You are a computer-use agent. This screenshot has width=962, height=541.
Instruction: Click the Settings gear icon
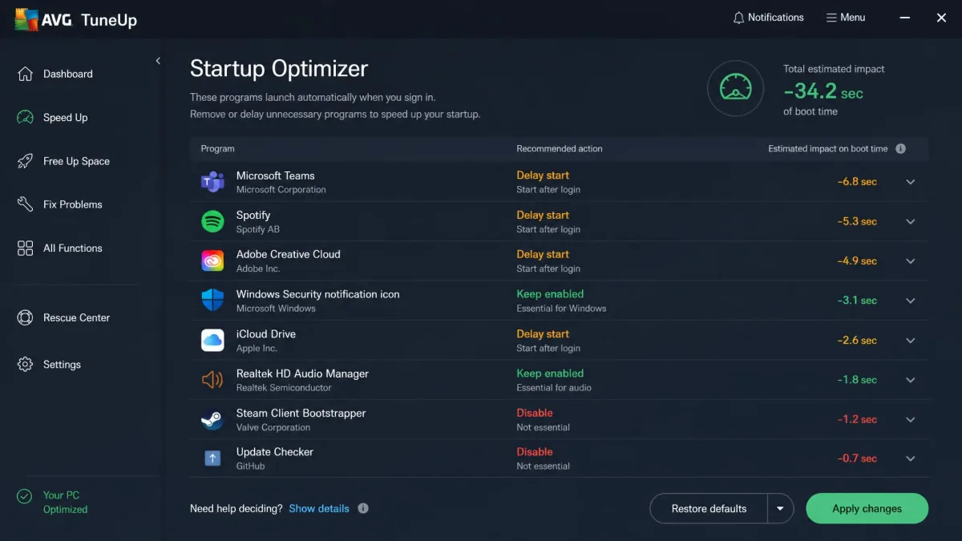pos(25,364)
